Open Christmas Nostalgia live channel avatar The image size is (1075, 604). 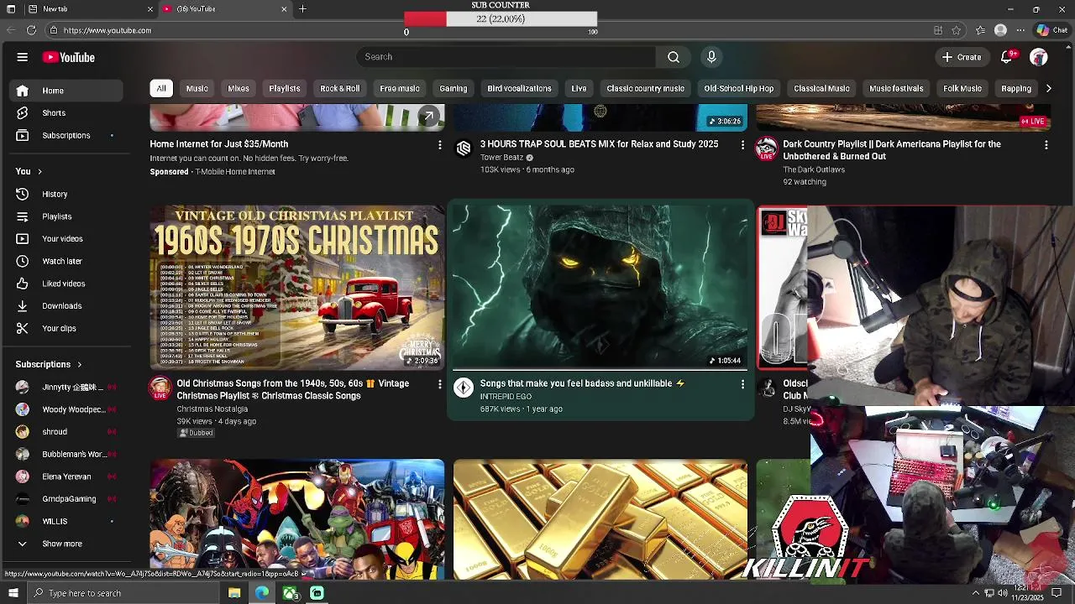coord(160,388)
